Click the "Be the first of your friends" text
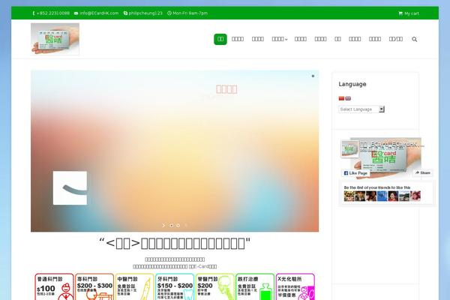This screenshot has height=300, width=450. tap(377, 187)
